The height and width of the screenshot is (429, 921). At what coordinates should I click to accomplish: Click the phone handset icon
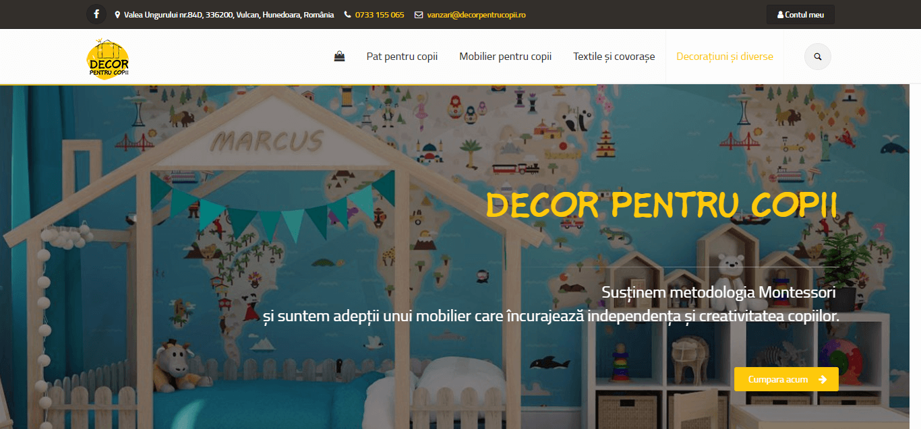coord(348,15)
